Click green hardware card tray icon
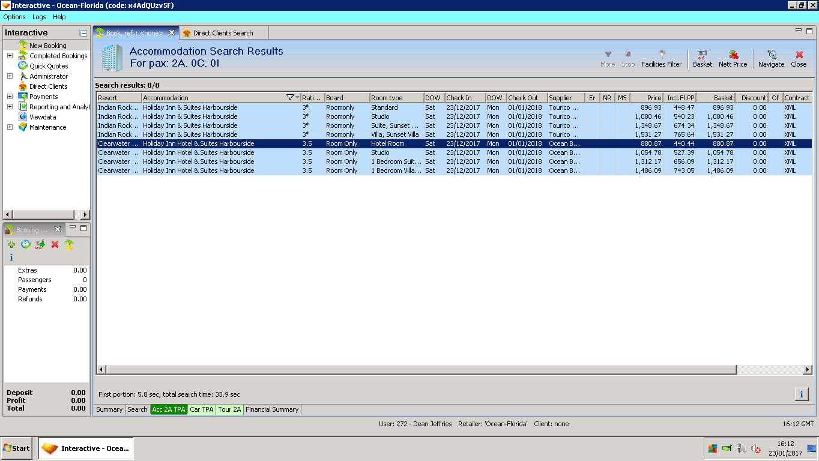Image resolution: width=819 pixels, height=461 pixels. 727,448
